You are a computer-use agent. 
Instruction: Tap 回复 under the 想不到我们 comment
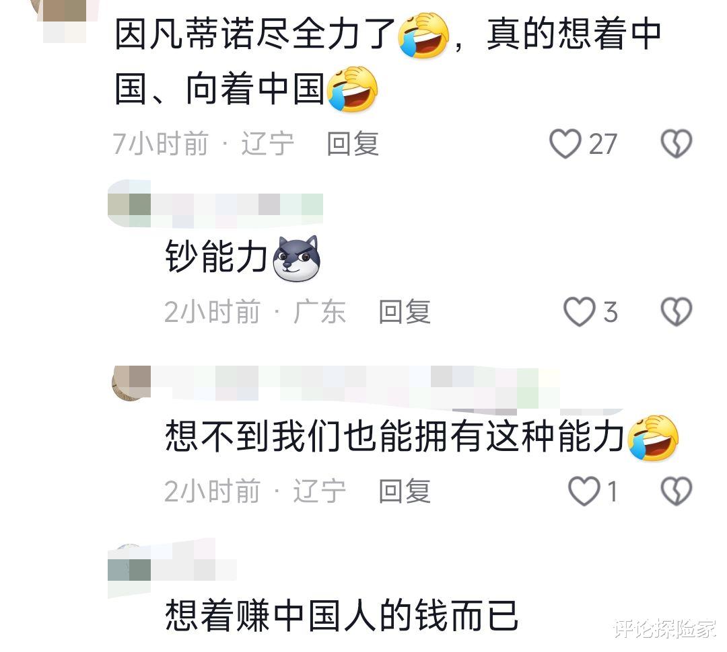click(x=405, y=491)
